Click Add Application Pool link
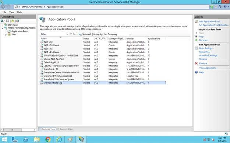Image resolution: width=230 pixels, height=143 pixels. pos(210,21)
